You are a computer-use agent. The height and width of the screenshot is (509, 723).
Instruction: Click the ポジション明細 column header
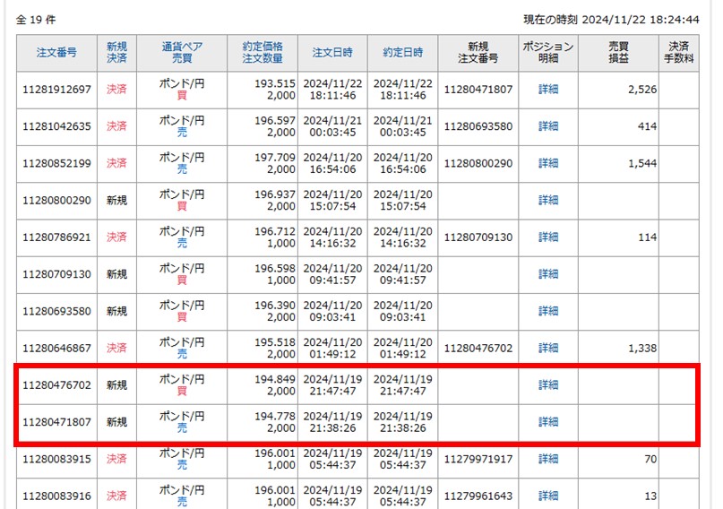tap(548, 53)
